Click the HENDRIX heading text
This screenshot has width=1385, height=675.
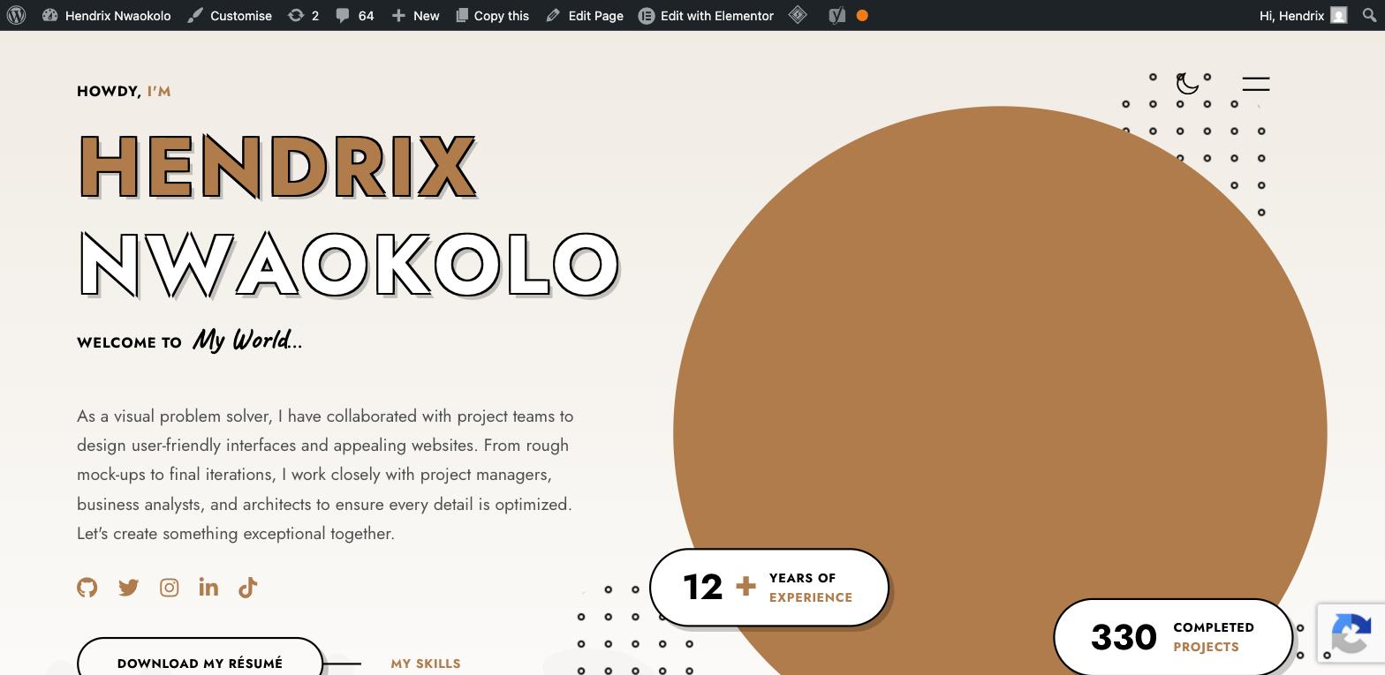[x=278, y=167]
